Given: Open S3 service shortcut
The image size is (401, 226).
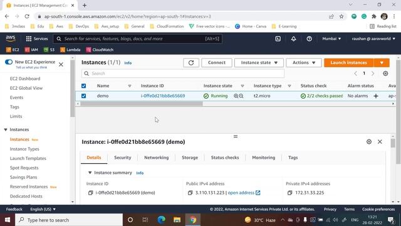Looking at the screenshot, I should pyautogui.click(x=49, y=50).
